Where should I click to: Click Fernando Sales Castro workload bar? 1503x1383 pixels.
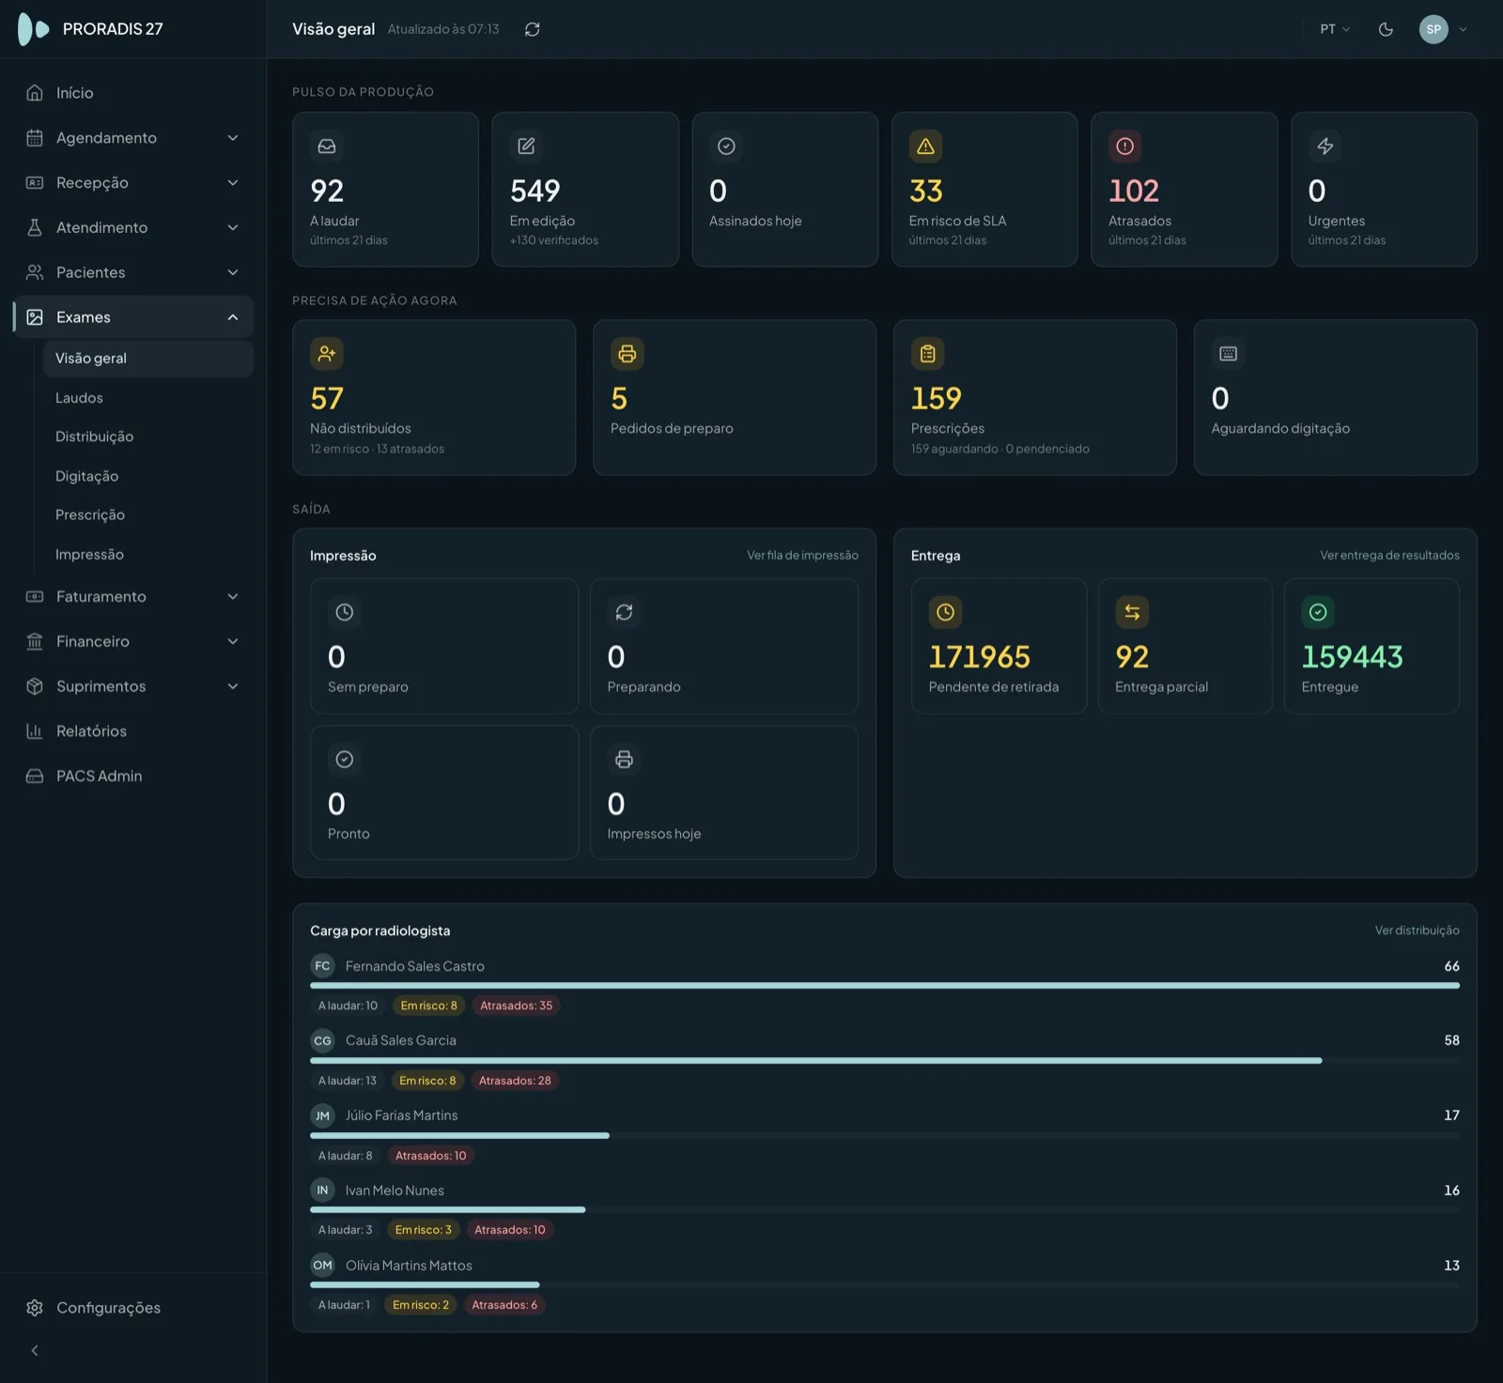pos(885,986)
